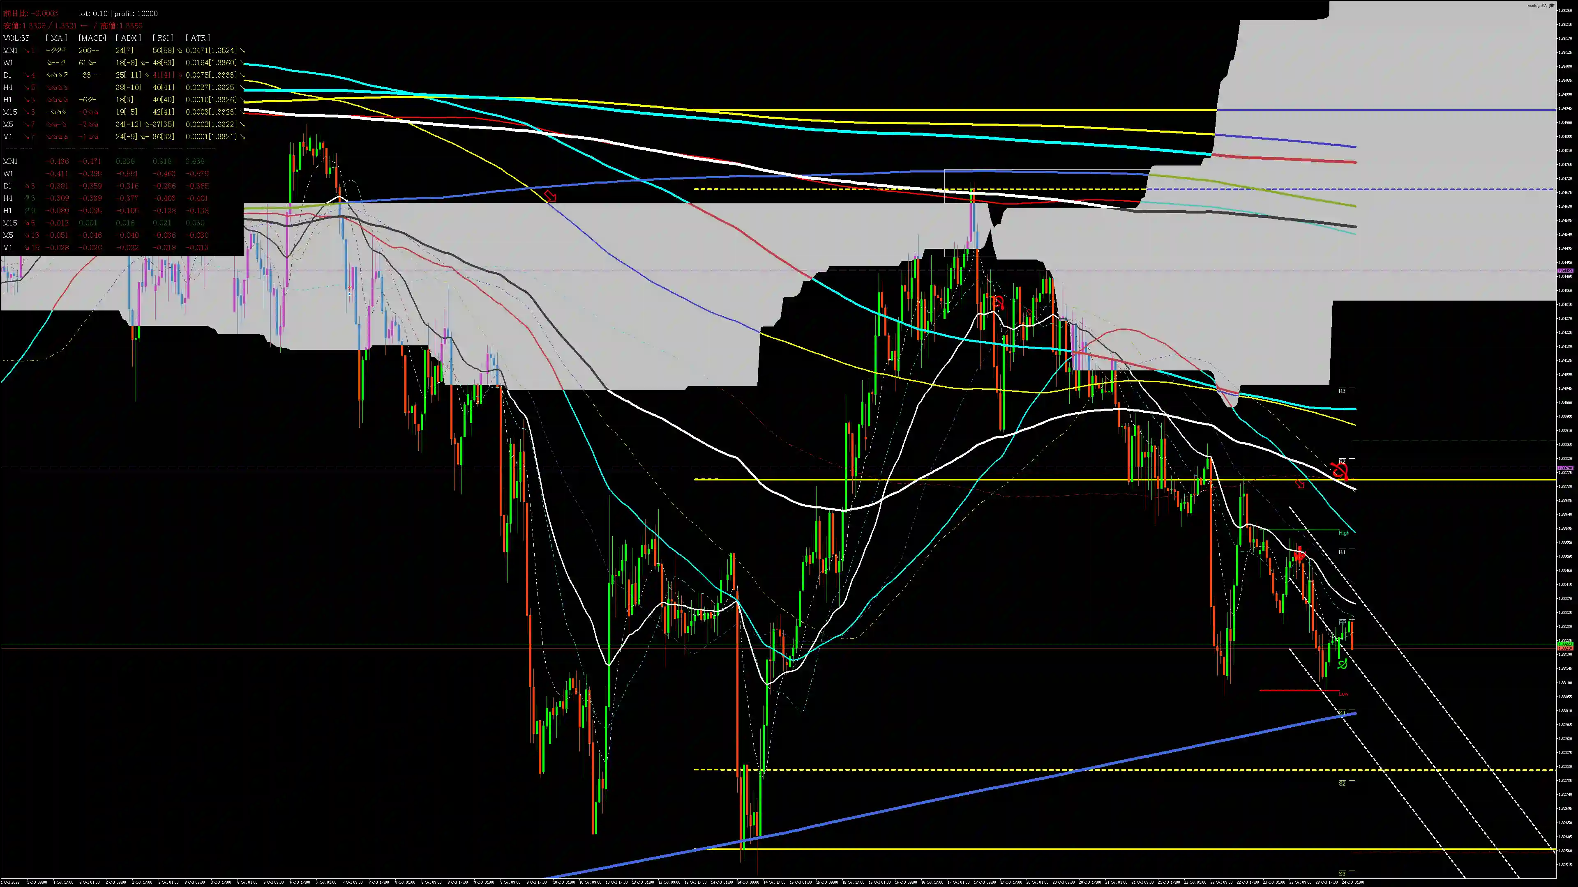Click the small hollow red arrow below yellow line

pyautogui.click(x=1300, y=484)
